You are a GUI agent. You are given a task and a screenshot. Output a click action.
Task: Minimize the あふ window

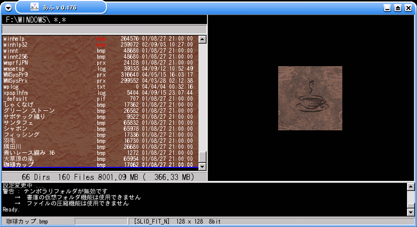coord(387,8)
